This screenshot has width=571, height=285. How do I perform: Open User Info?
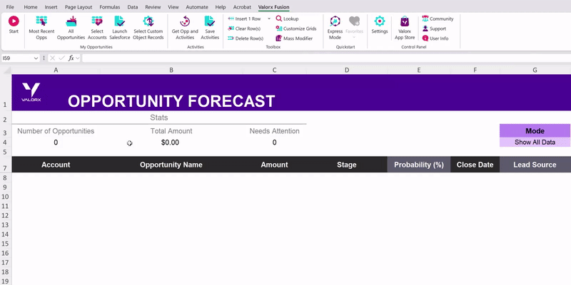435,38
